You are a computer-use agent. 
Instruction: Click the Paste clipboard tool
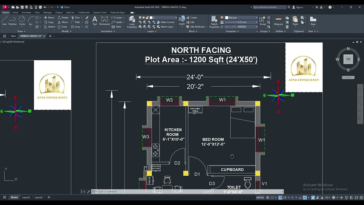pyautogui.click(x=295, y=21)
